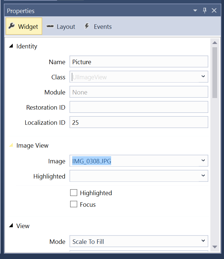Image resolution: width=224 pixels, height=259 pixels.
Task: Open the Class dropdown arrow
Action: pyautogui.click(x=203, y=76)
